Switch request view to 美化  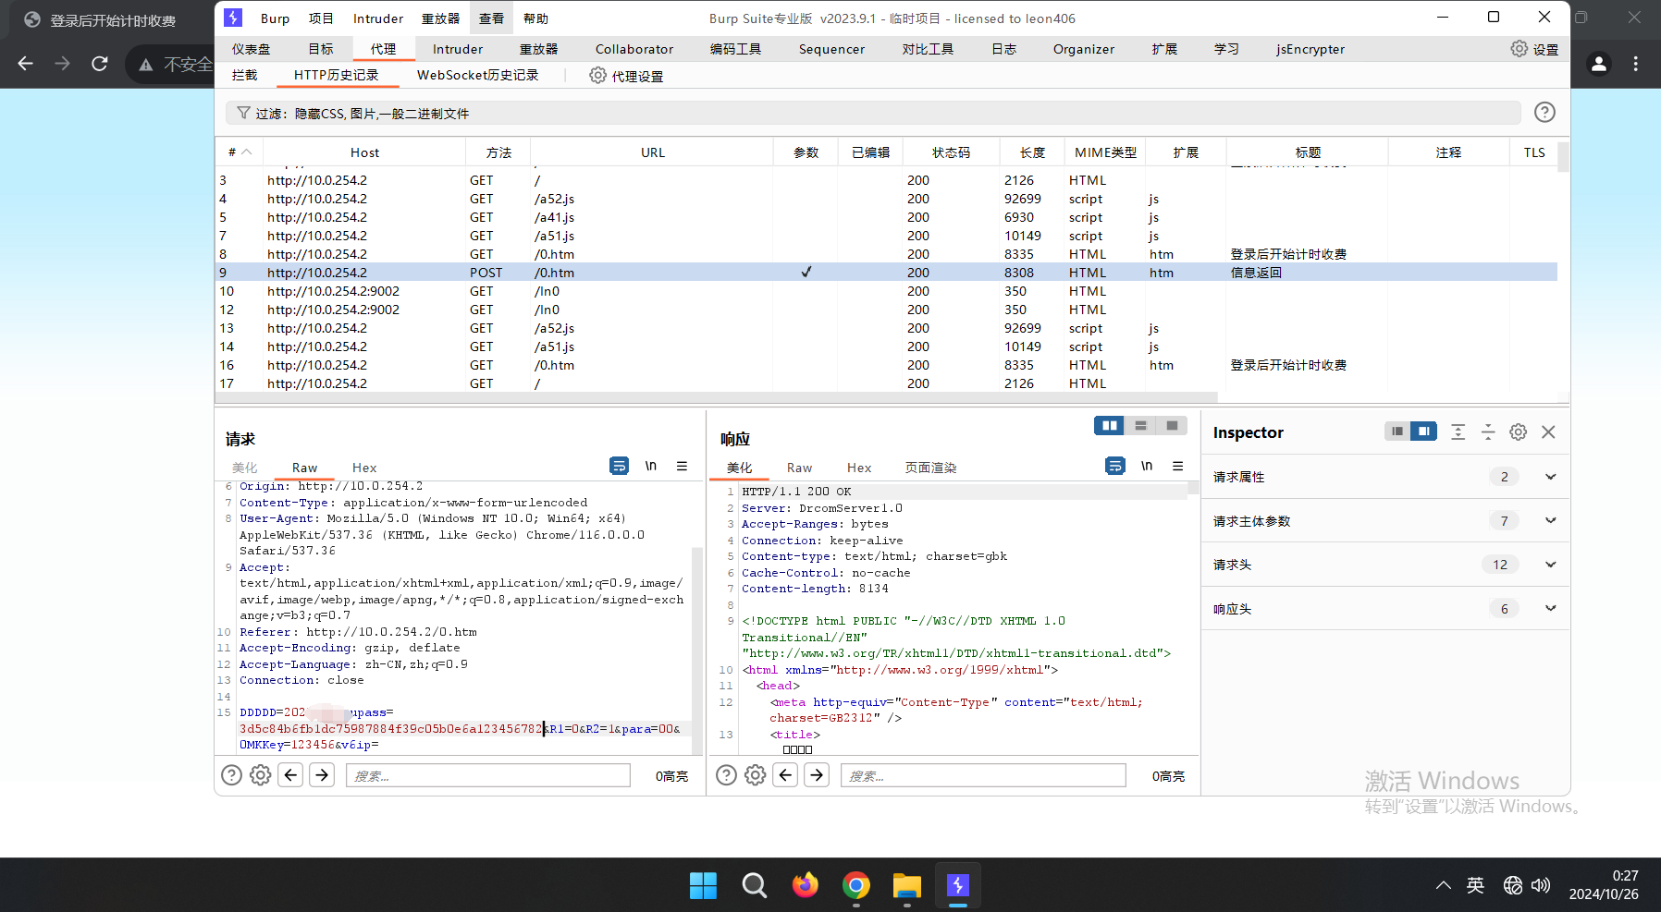pos(245,468)
